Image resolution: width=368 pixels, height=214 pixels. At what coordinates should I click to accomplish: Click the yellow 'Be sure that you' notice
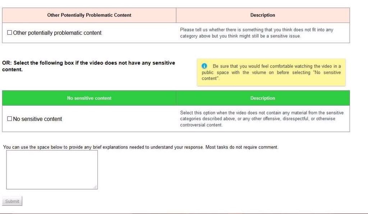271,73
